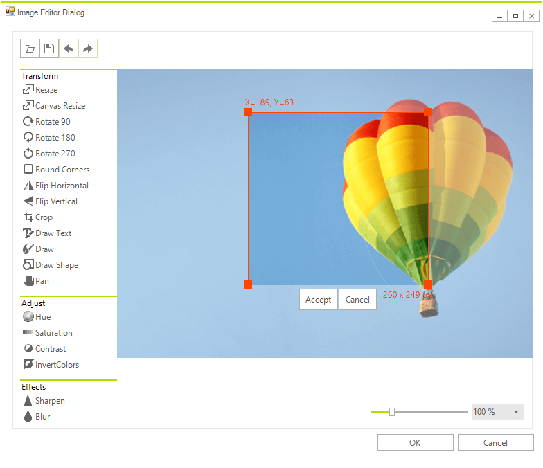Open the Draw Text tool

(47, 233)
